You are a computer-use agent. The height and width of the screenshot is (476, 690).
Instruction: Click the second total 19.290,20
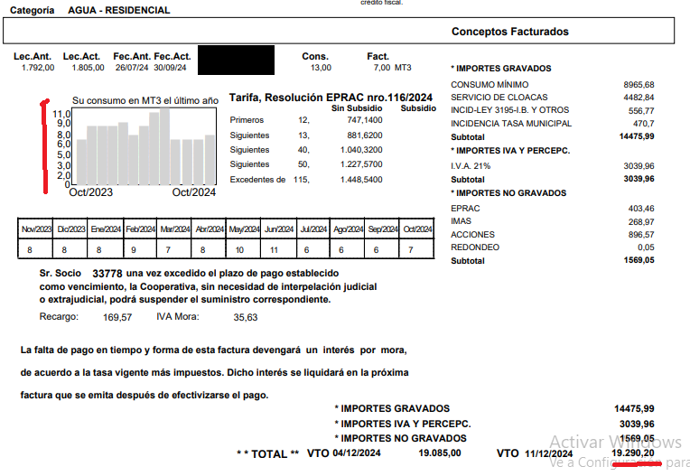(x=633, y=453)
